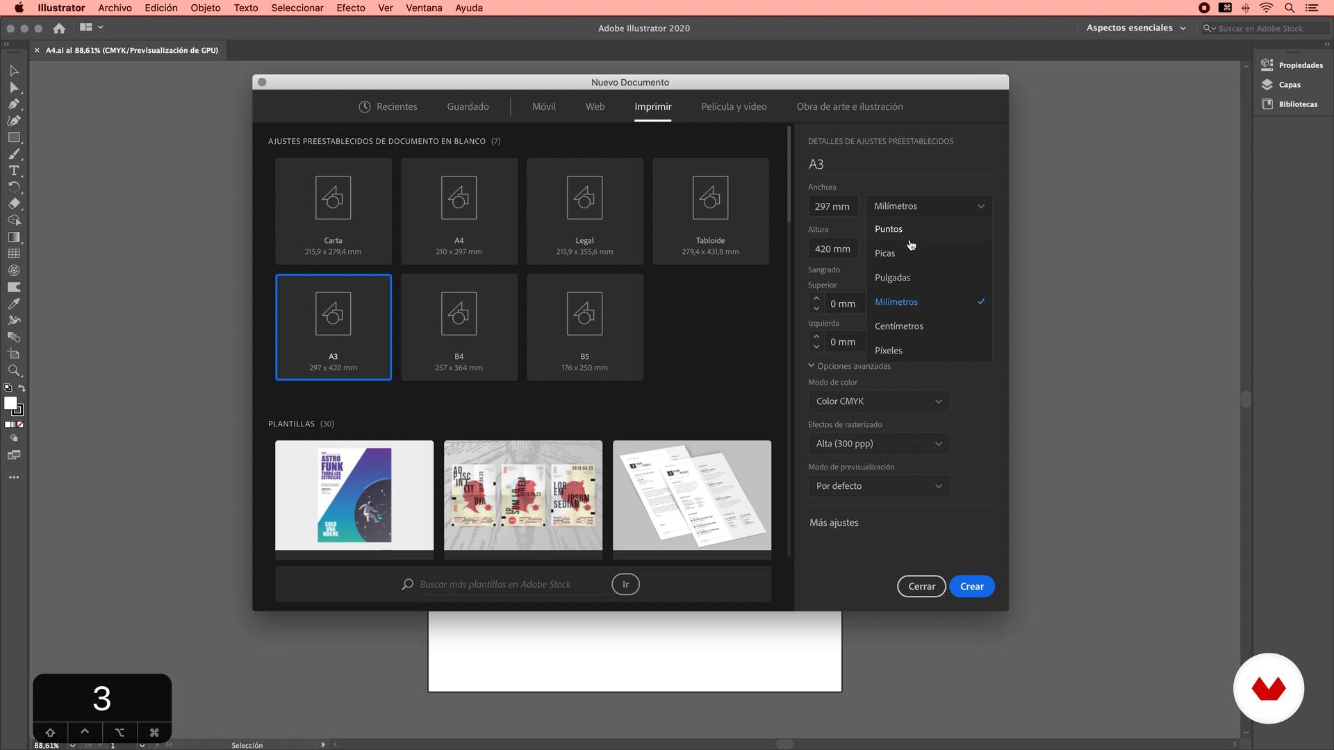Open the Bibliotecas panel

click(x=1290, y=104)
